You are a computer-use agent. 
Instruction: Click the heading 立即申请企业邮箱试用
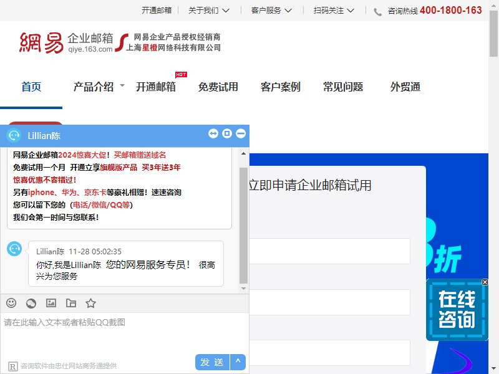pyautogui.click(x=310, y=185)
